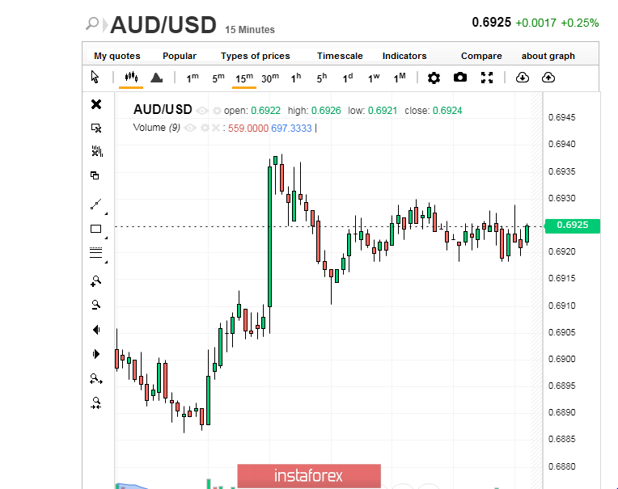This screenshot has width=618, height=489.
Task: Enter fullscreen chart mode
Action: click(487, 78)
